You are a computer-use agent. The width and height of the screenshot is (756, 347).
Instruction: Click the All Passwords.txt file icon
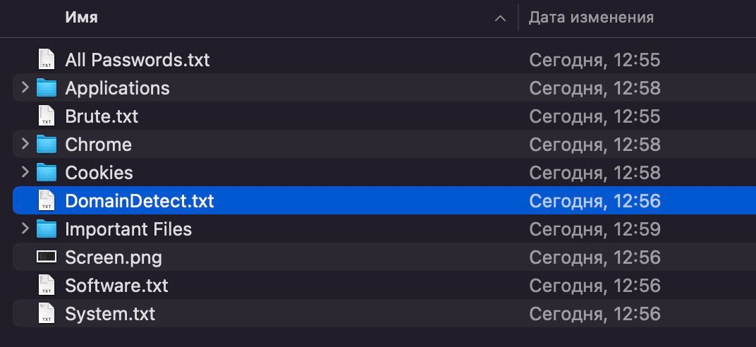pos(47,60)
